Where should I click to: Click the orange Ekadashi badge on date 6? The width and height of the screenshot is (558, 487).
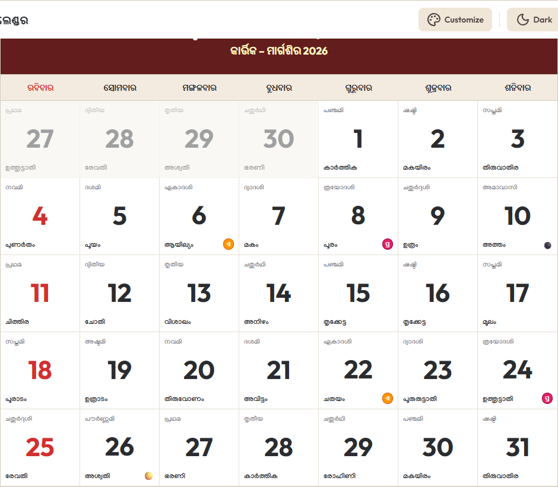(229, 244)
